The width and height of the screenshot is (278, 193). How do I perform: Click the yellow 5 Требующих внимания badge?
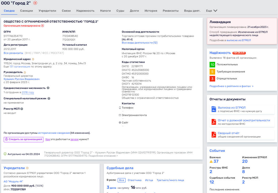tap(212, 72)
